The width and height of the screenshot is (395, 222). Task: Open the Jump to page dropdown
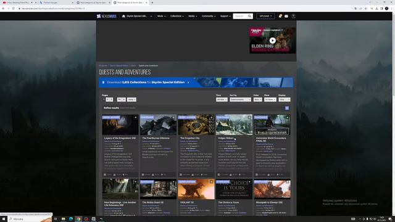131,100
